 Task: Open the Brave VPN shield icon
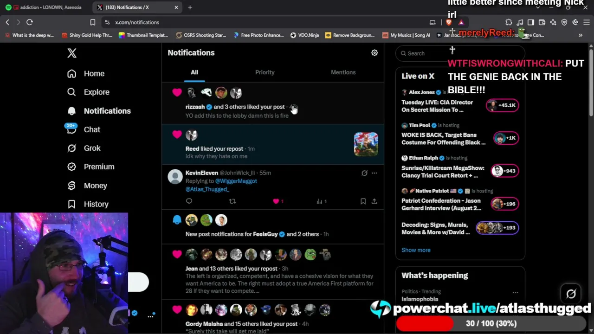[x=564, y=22]
